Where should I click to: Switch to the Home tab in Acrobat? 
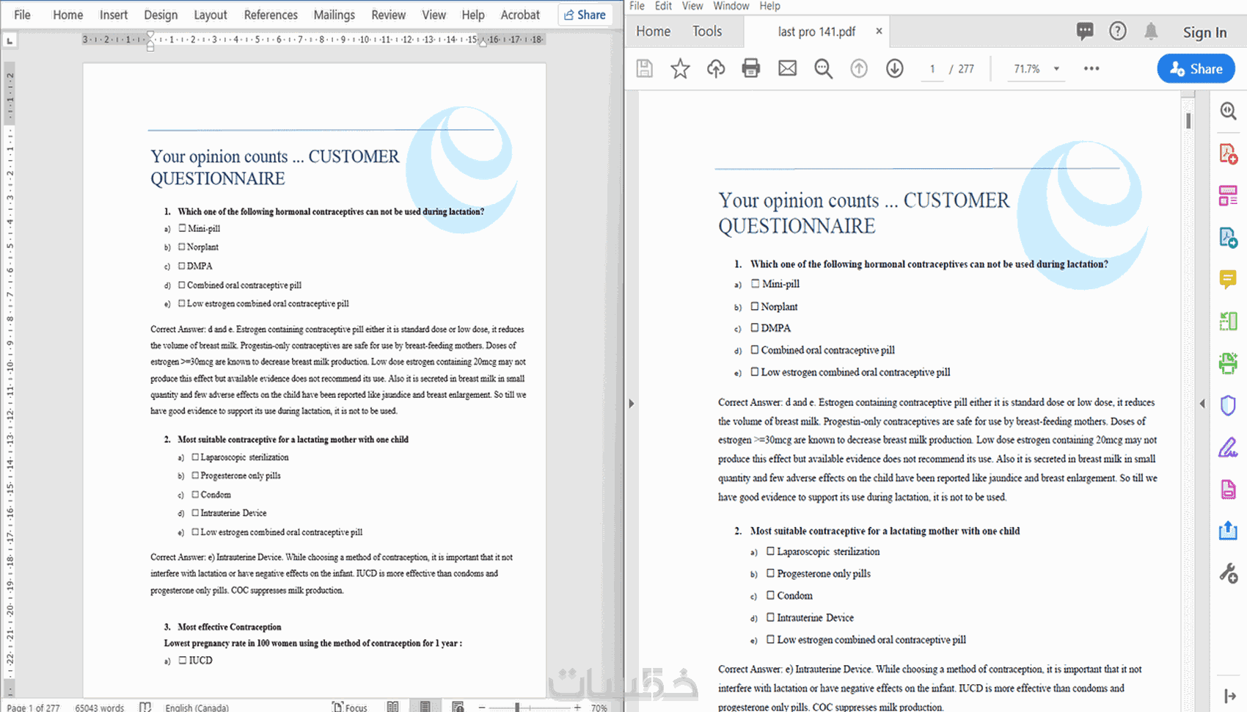653,31
